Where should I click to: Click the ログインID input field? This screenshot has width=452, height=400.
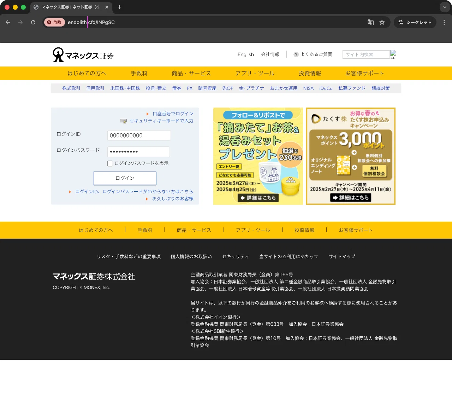139,135
